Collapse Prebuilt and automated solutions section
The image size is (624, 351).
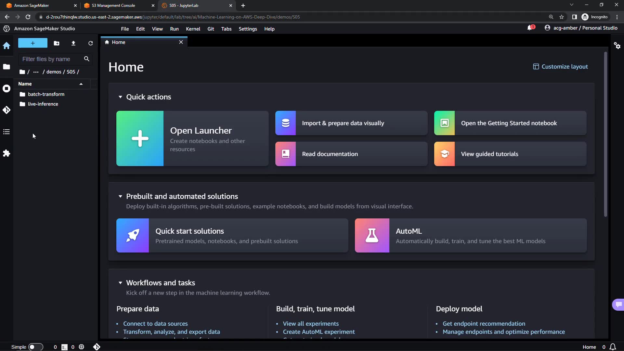120,196
